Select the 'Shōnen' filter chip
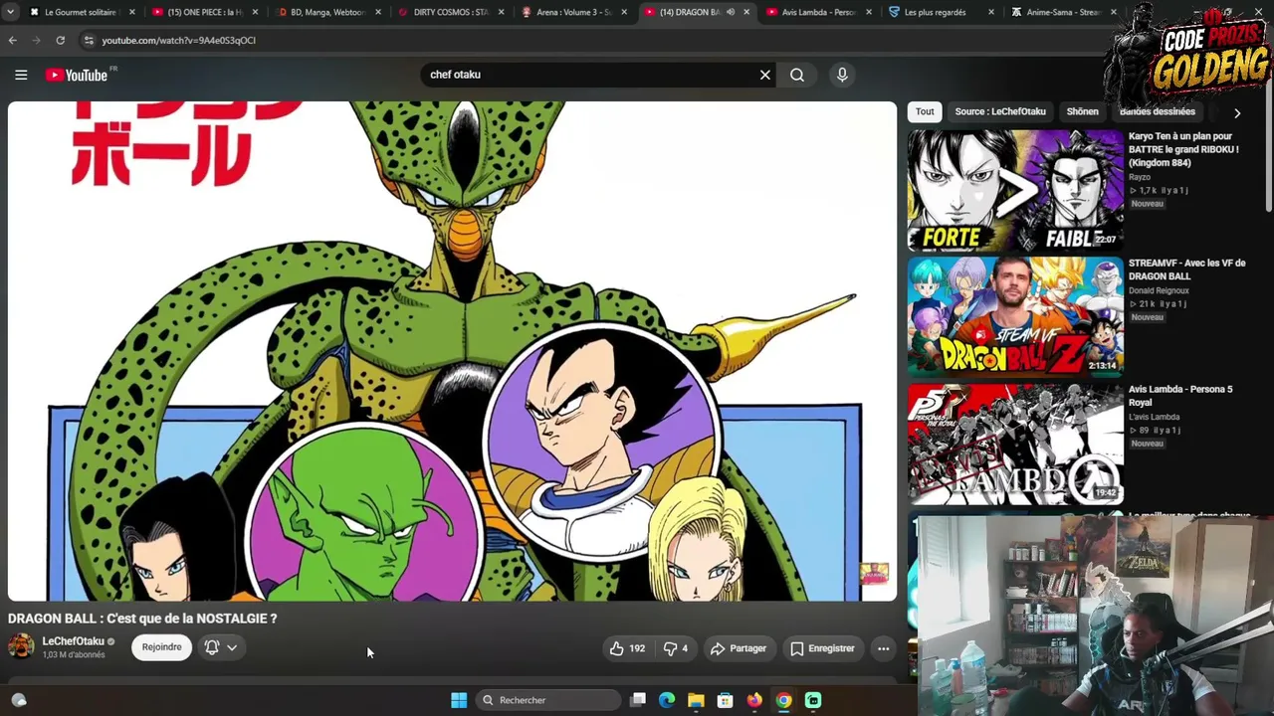Screen dimensions: 1274x716 click(1082, 112)
